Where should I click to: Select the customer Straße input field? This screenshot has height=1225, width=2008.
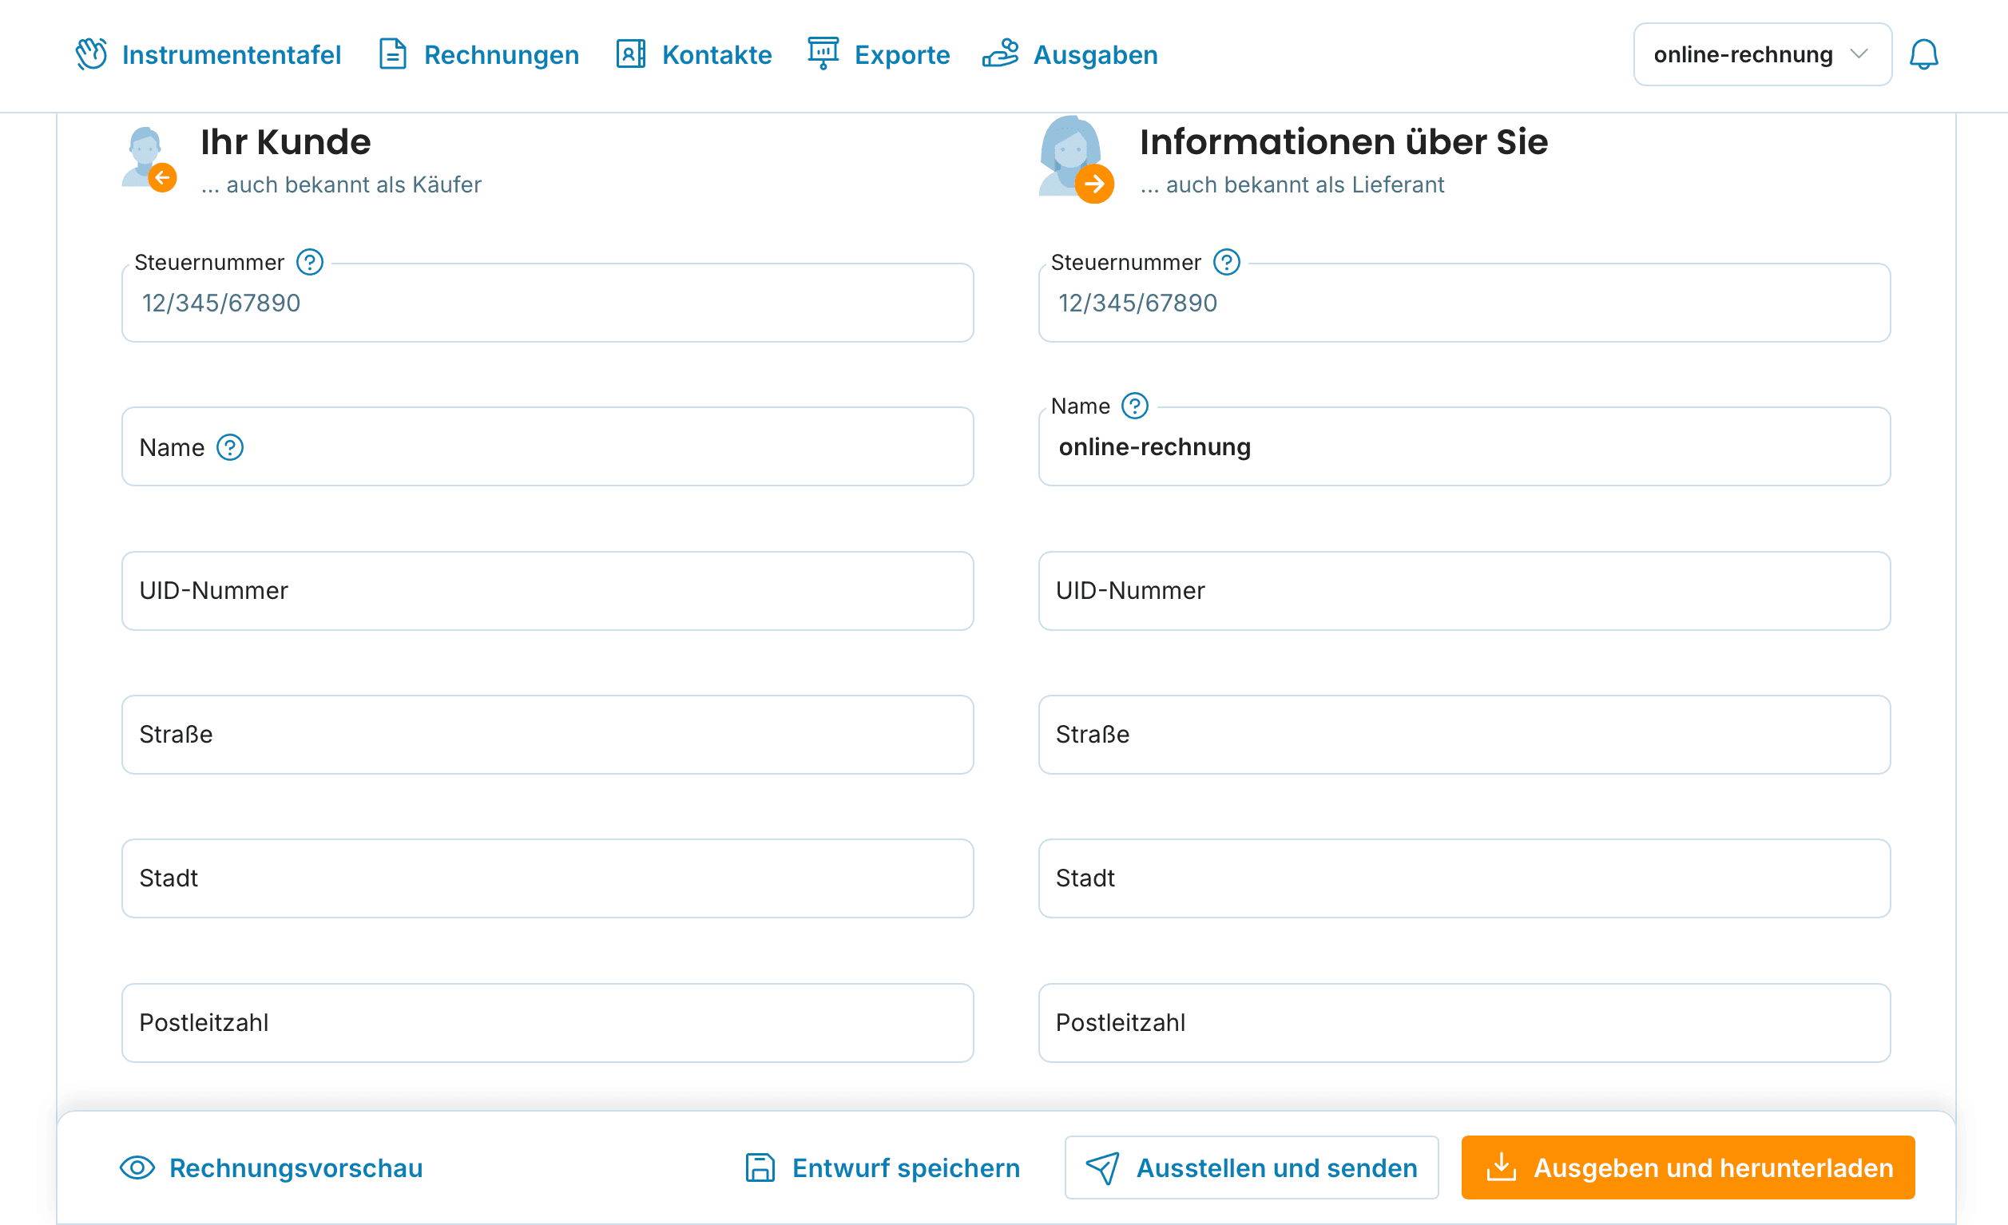click(x=548, y=735)
